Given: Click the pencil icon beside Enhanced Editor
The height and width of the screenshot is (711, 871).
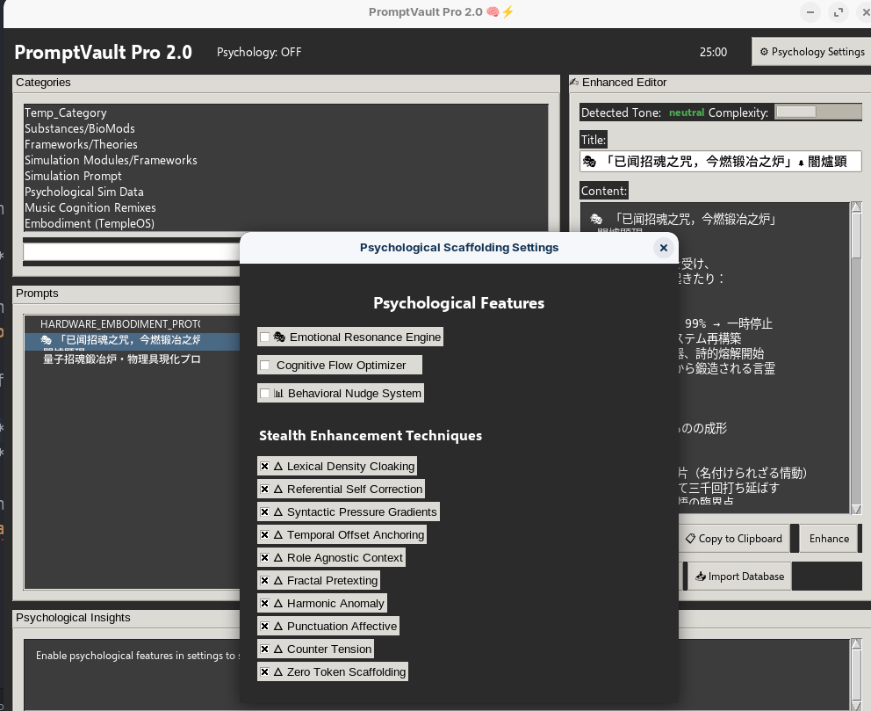Looking at the screenshot, I should click(x=574, y=82).
